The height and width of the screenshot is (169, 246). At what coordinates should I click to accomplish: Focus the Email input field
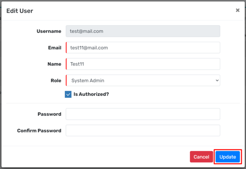point(143,47)
